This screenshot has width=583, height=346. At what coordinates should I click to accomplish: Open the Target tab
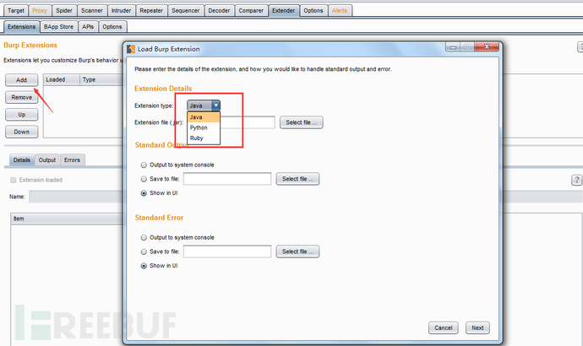(16, 11)
